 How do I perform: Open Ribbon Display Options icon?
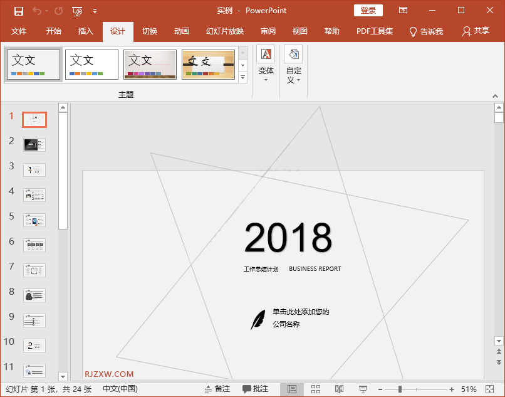point(403,10)
